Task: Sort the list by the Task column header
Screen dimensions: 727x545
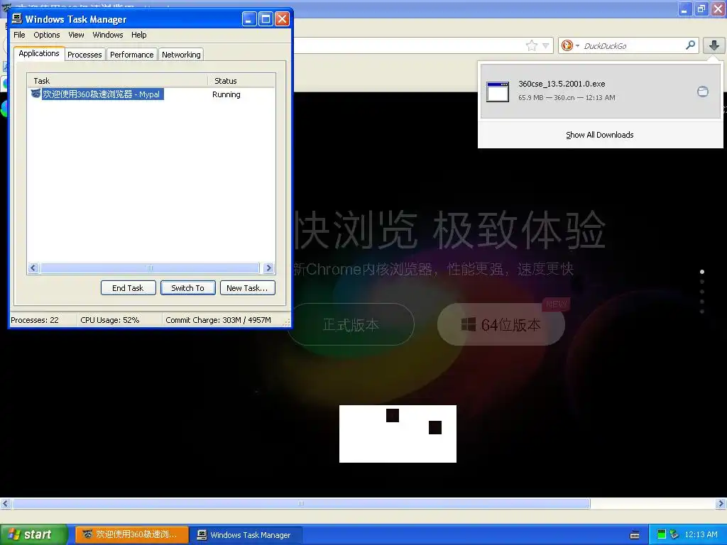Action: tap(117, 81)
